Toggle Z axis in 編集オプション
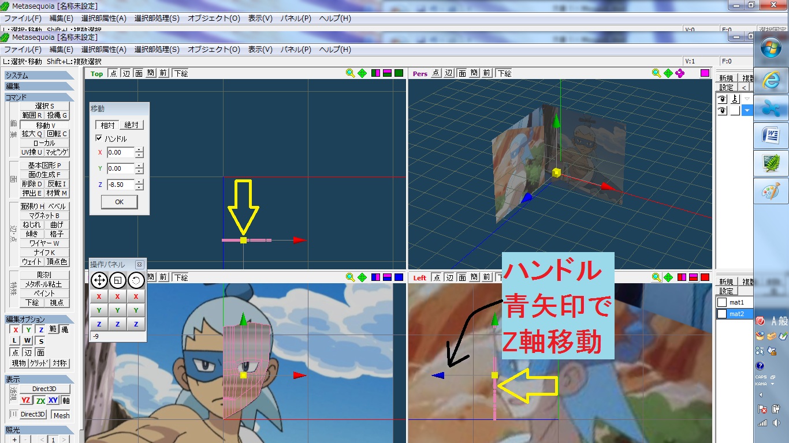Screen dimensions: 789x443 [41, 330]
